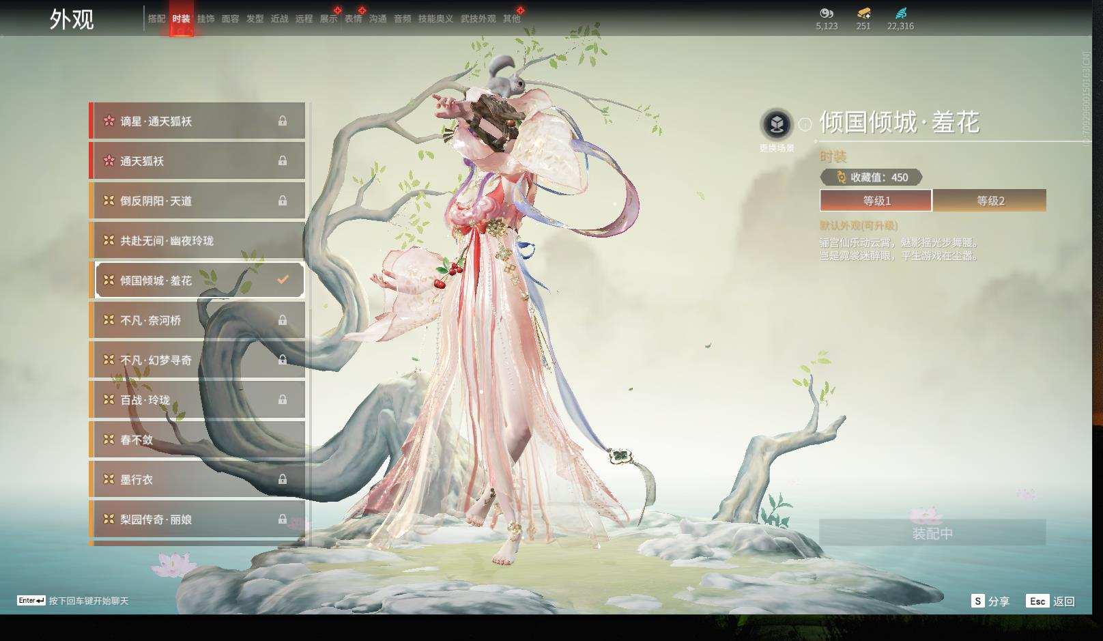Click the 收藏值 collection value icon
This screenshot has width=1103, height=641.
(841, 177)
